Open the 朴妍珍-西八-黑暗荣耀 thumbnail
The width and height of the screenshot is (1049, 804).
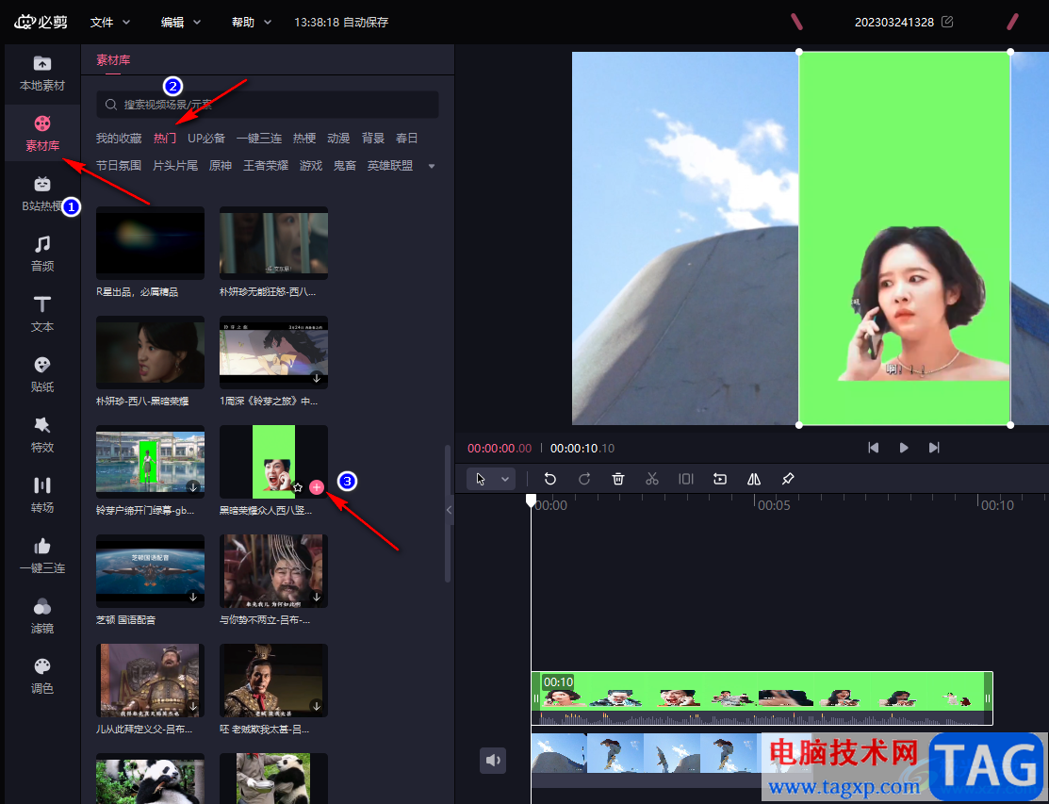(x=151, y=353)
